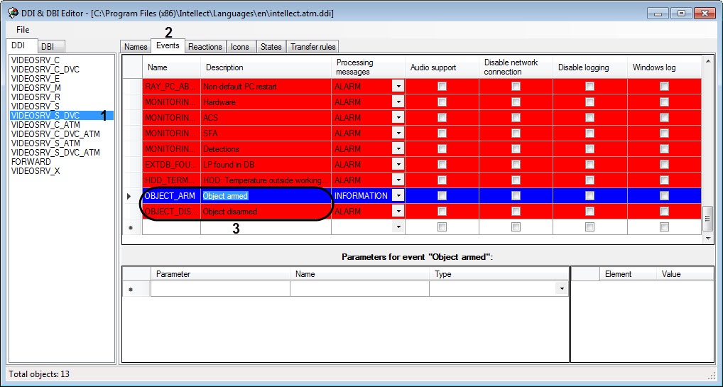Toggle Windows log for Detections event
Image resolution: width=723 pixels, height=387 pixels.
[664, 149]
